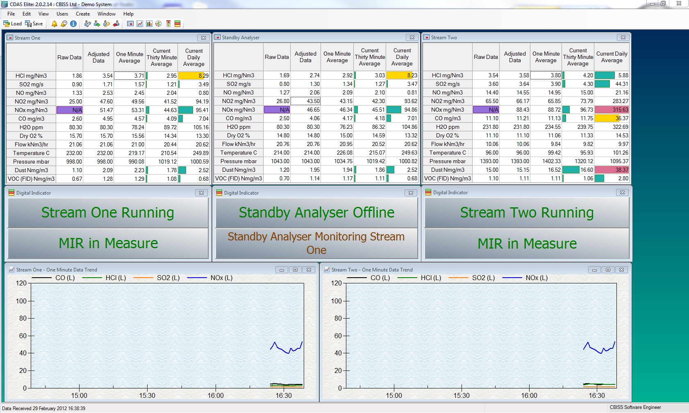
Task: Open the Users menu
Action: (62, 14)
